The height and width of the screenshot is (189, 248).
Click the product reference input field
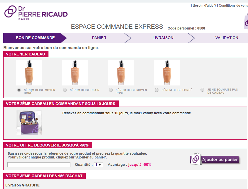[39, 165]
